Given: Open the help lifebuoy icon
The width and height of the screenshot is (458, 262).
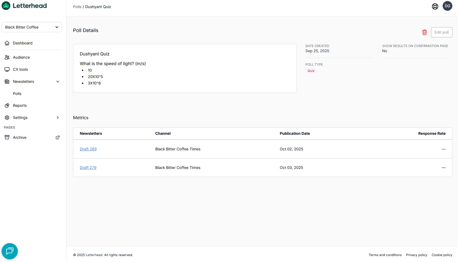Looking at the screenshot, I should click(x=435, y=6).
